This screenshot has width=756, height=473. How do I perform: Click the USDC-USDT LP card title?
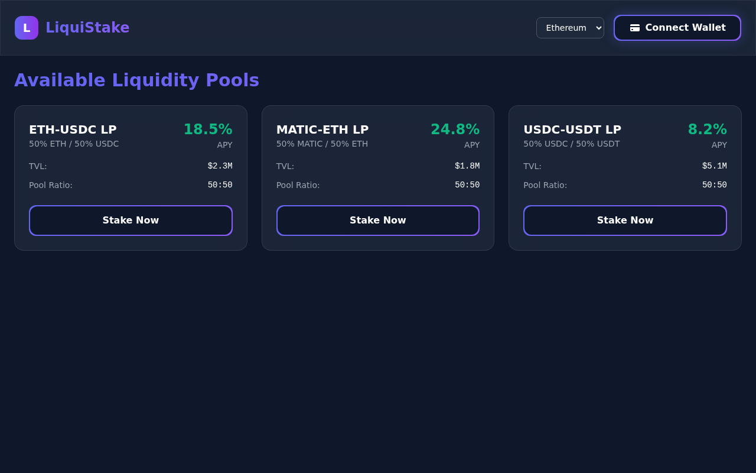click(572, 129)
